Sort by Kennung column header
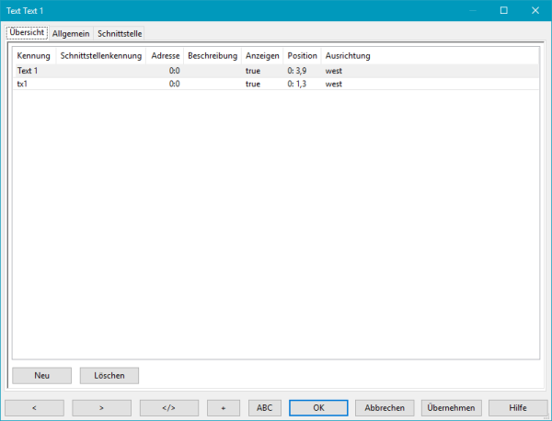 [33, 56]
